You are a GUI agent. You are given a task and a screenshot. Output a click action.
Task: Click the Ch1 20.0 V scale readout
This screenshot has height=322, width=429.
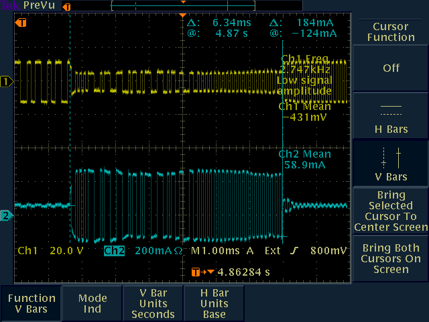50,251
